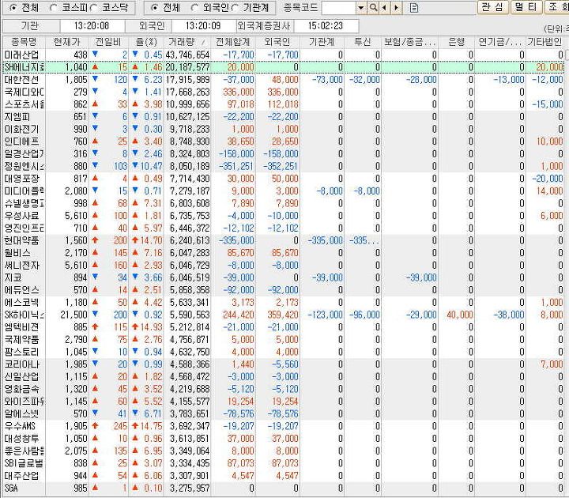Sort by 현재가 column header
This screenshot has width=569, height=498.
click(x=66, y=42)
